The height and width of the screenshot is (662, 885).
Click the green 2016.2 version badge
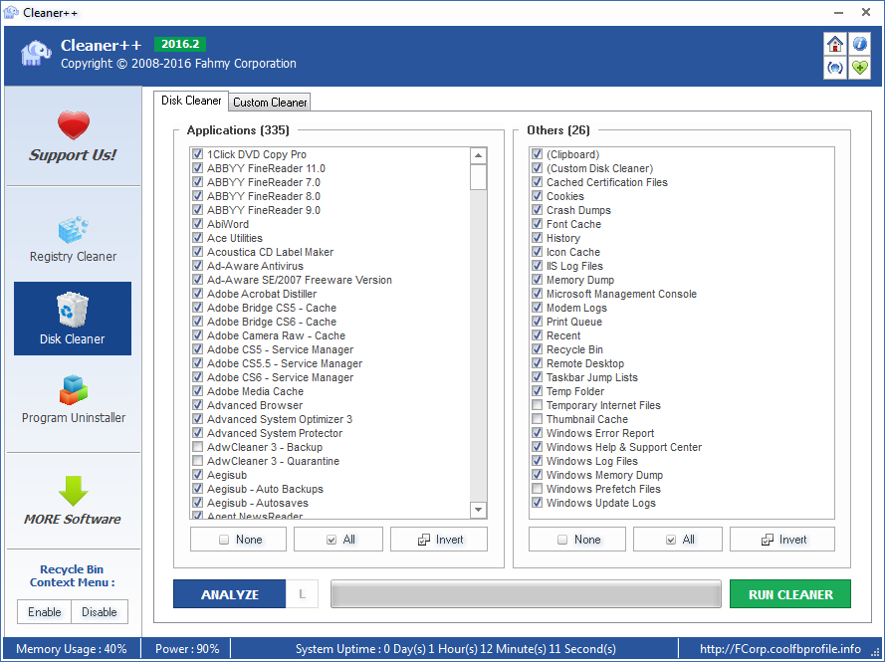pos(180,44)
